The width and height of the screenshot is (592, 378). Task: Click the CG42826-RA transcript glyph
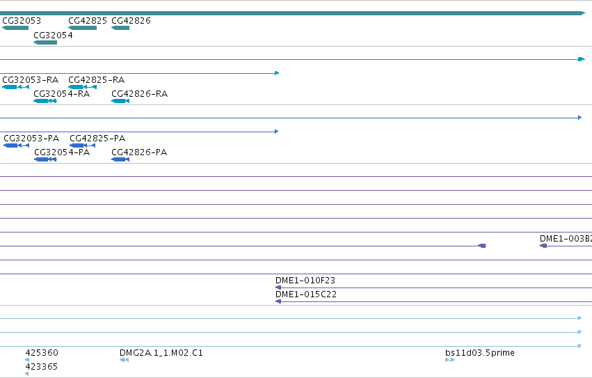coord(120,101)
